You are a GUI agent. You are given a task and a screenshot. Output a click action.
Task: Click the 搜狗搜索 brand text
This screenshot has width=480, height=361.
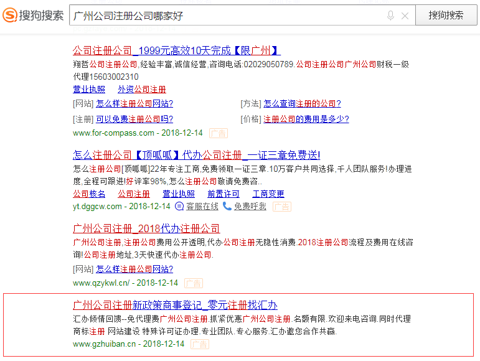point(41,16)
